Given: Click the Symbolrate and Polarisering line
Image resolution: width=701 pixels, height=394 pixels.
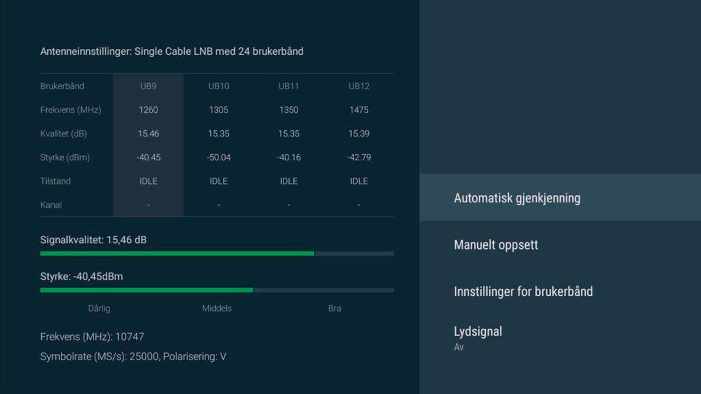Looking at the screenshot, I should 133,357.
